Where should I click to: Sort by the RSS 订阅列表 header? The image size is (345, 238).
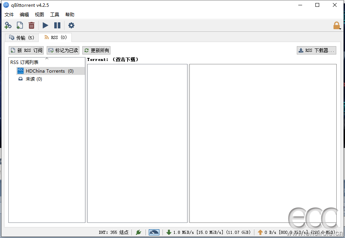pyautogui.click(x=47, y=62)
